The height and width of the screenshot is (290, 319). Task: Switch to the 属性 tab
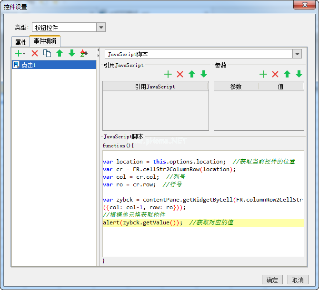[20, 42]
